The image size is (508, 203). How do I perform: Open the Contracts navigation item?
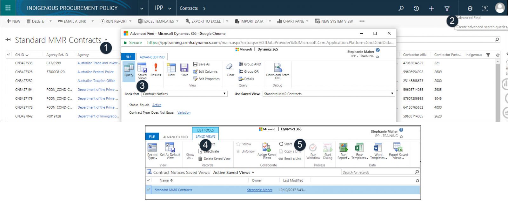[189, 8]
